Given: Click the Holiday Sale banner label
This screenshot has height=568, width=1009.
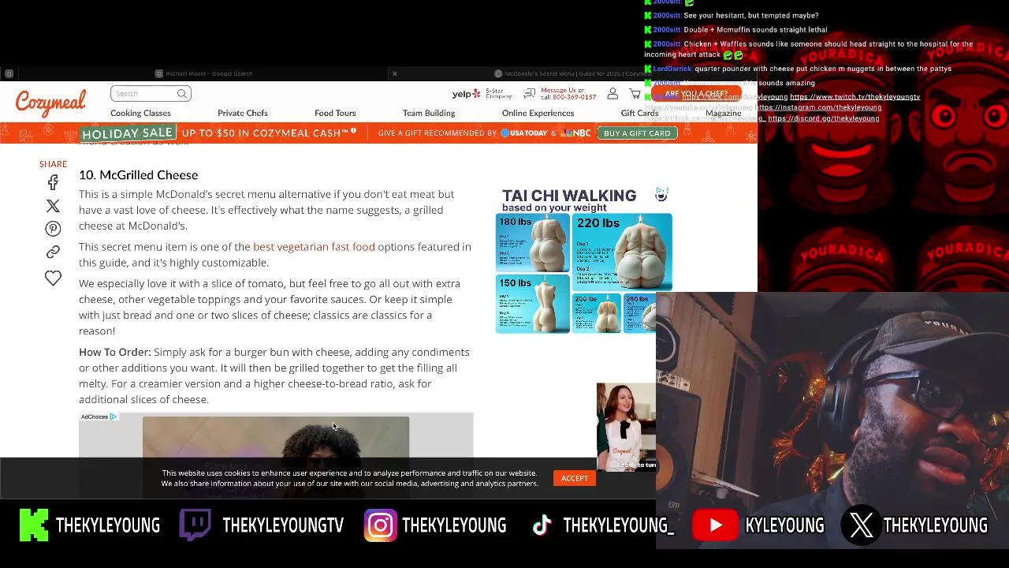Looking at the screenshot, I should coord(127,133).
